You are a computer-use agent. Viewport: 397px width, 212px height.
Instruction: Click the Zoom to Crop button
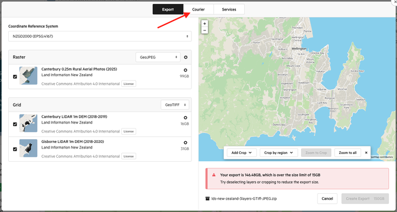coord(316,153)
